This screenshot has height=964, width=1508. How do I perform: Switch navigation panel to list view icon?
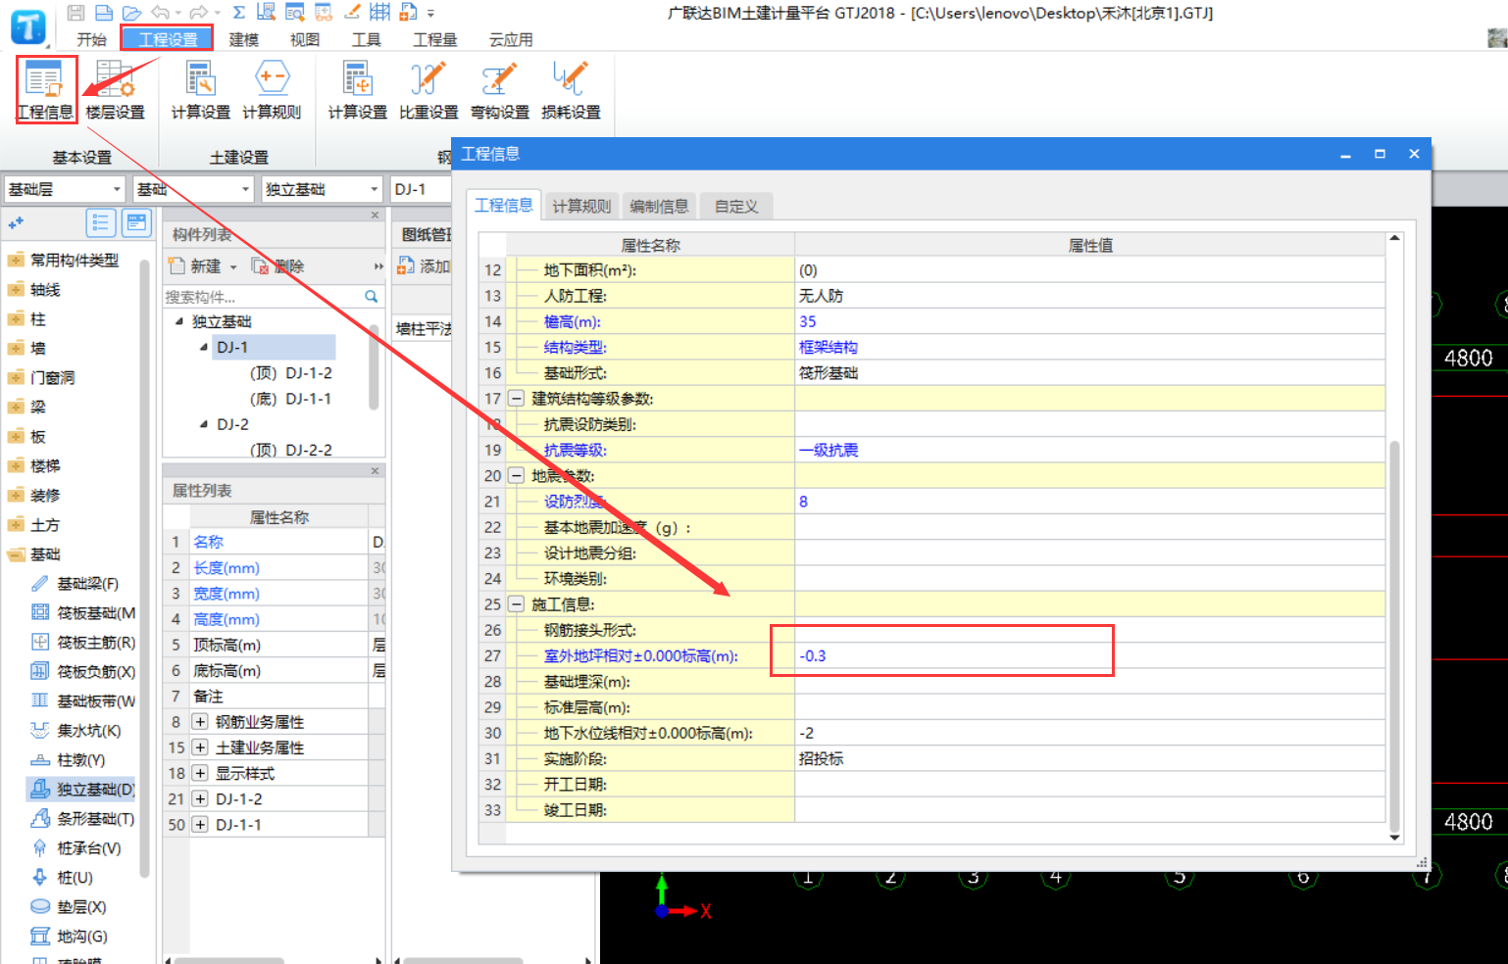point(100,223)
